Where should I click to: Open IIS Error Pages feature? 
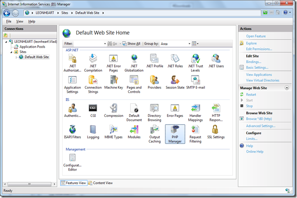[175, 111]
